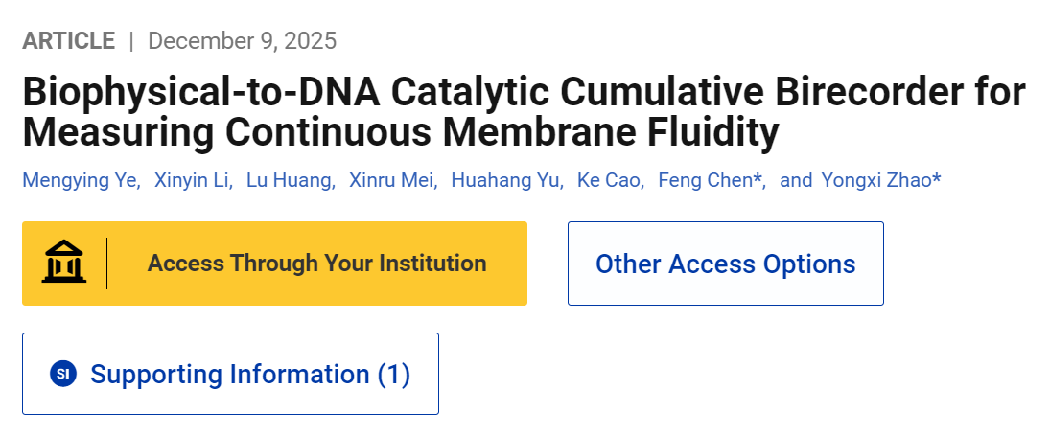Select author Mengying Ye

click(x=80, y=180)
